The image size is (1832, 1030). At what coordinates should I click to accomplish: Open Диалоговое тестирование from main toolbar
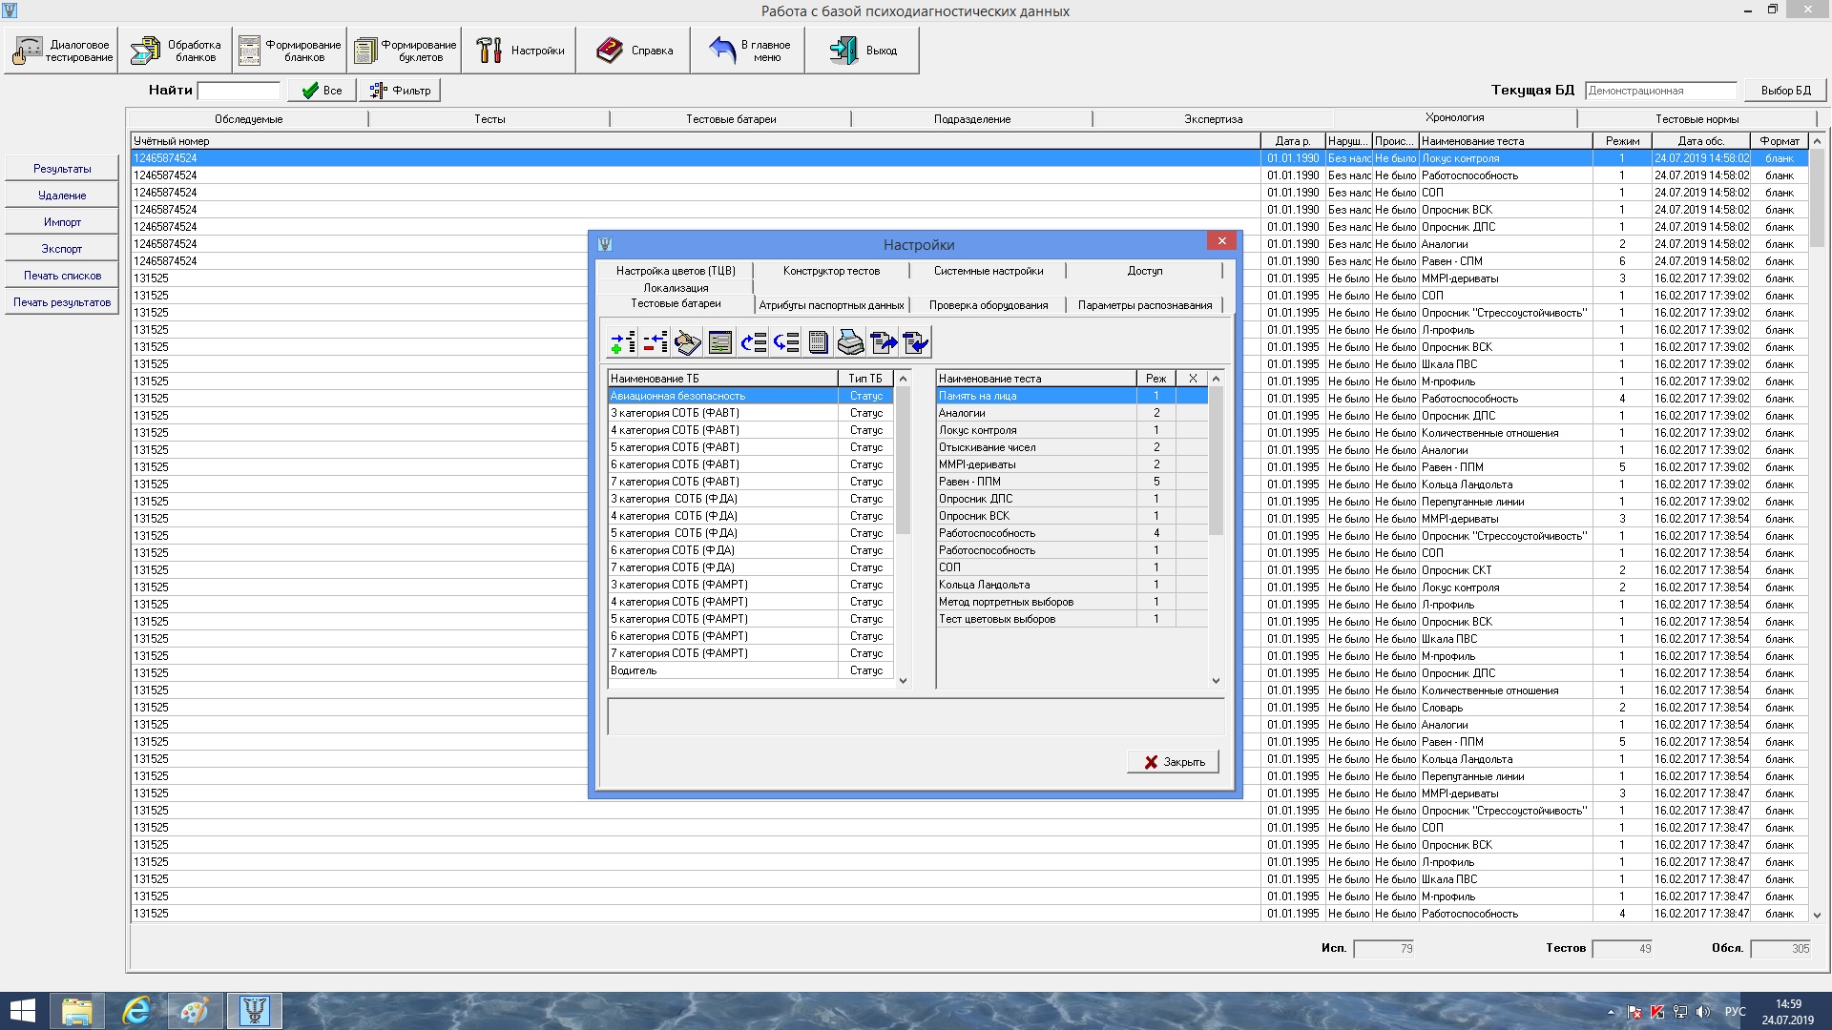[63, 51]
